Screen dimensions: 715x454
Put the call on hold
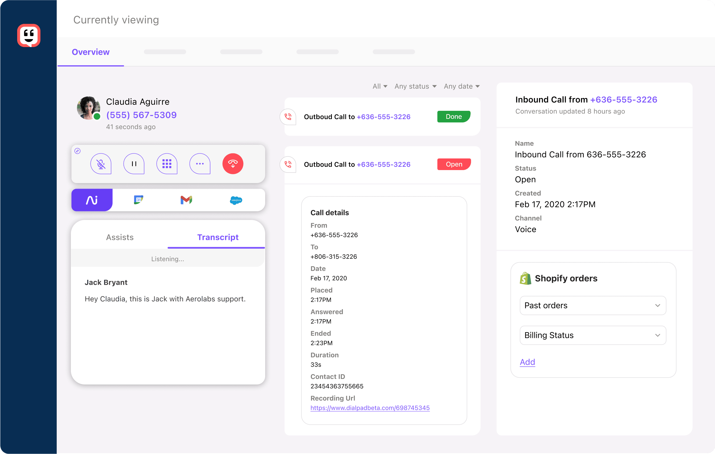pyautogui.click(x=134, y=164)
